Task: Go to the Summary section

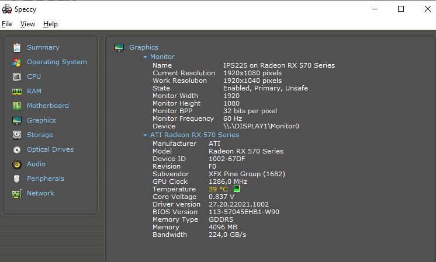Action: point(43,47)
